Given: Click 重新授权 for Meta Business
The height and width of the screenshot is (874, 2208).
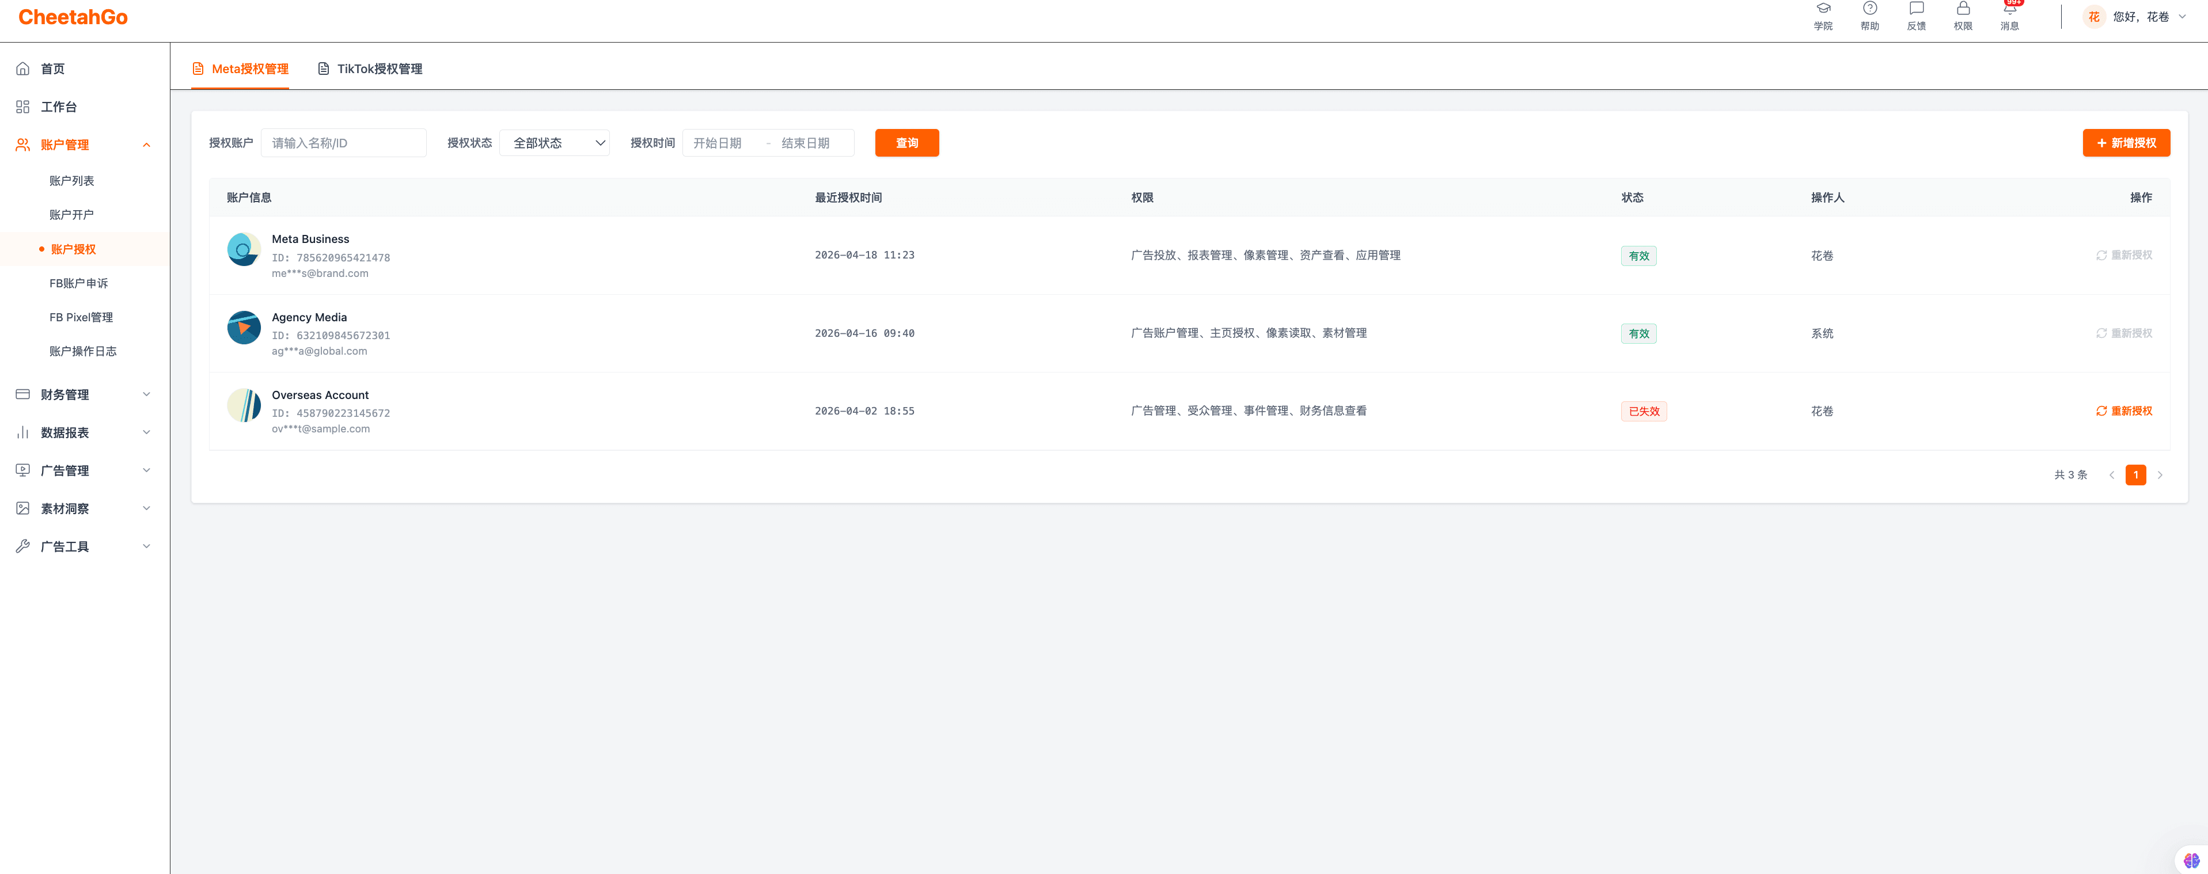Looking at the screenshot, I should pos(2124,255).
